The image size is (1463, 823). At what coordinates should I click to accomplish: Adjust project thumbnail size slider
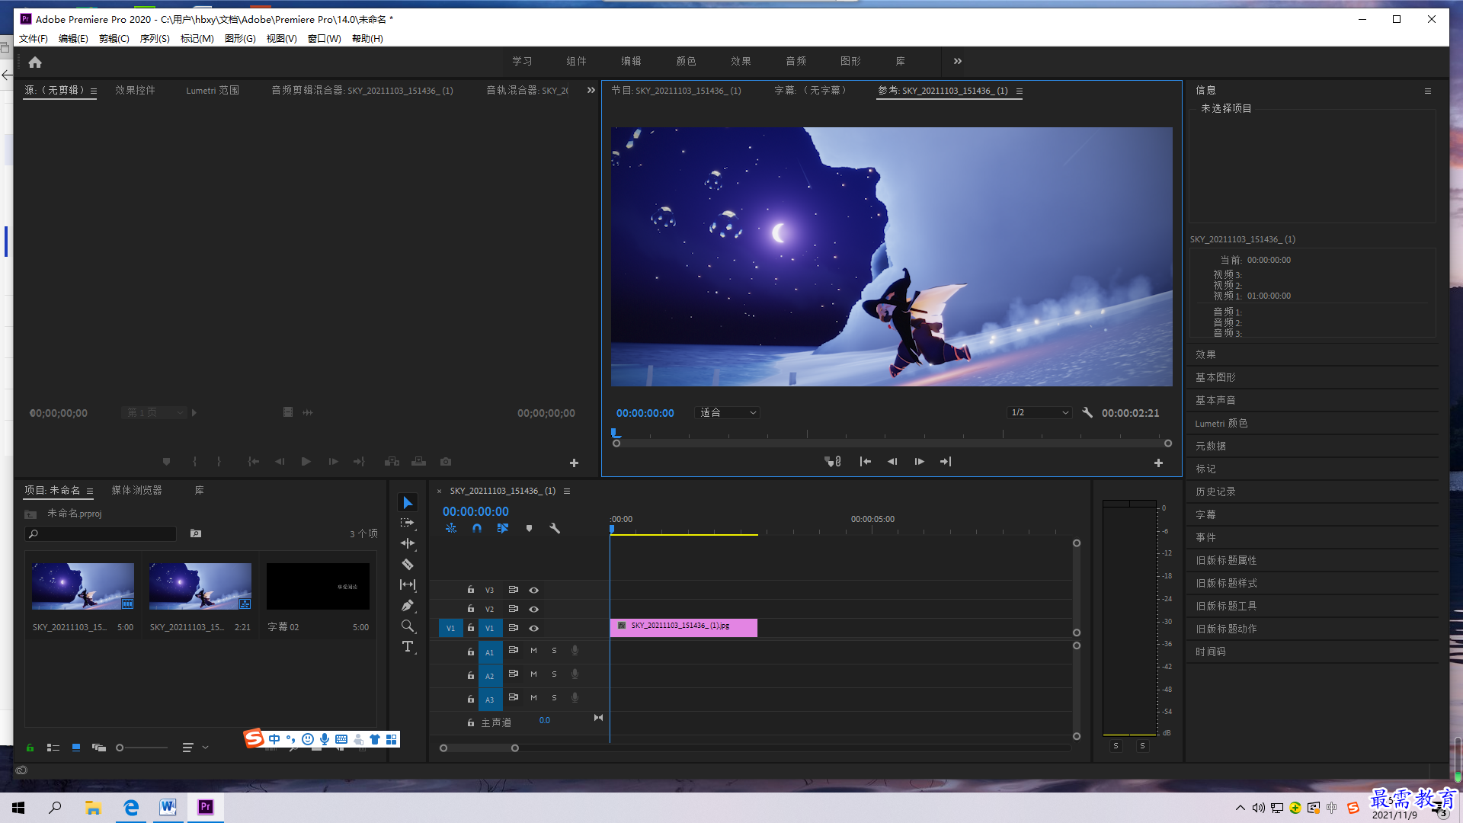pos(142,748)
